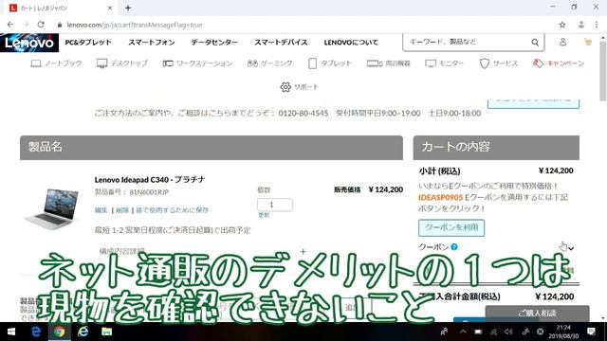Screen dimensions: 607x341
Task: Click the 編集 link for Ideapad C340
Action: click(x=101, y=210)
